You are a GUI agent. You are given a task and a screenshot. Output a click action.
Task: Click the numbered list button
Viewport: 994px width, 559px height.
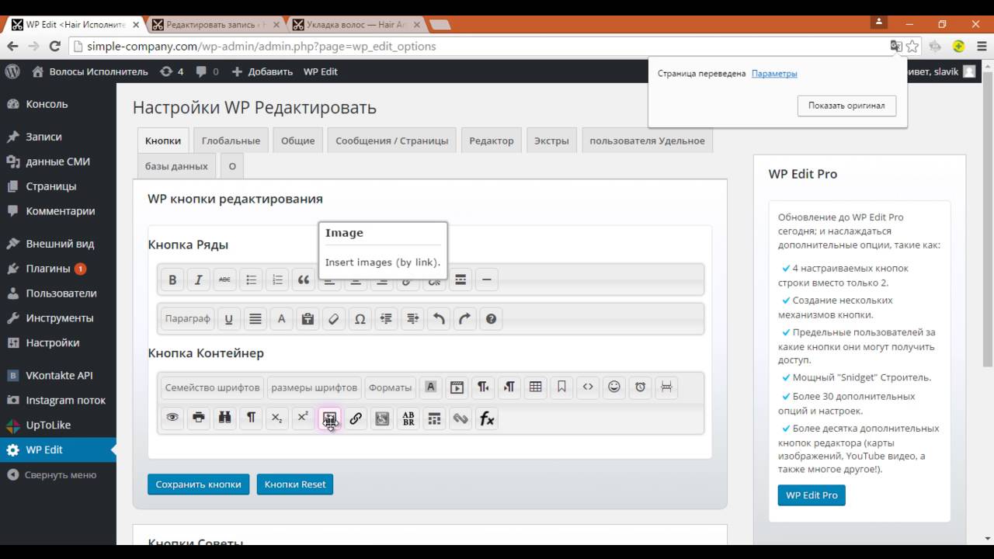pos(277,280)
